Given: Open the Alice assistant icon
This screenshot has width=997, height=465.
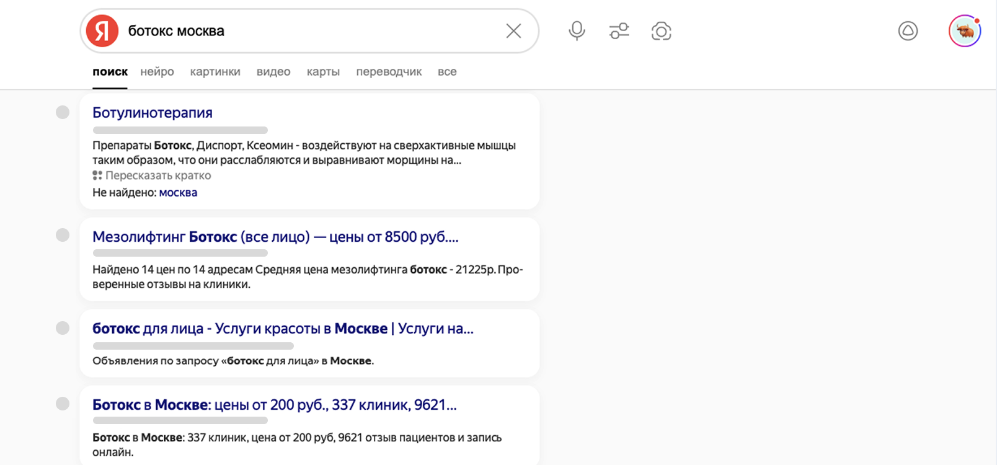Looking at the screenshot, I should [908, 31].
